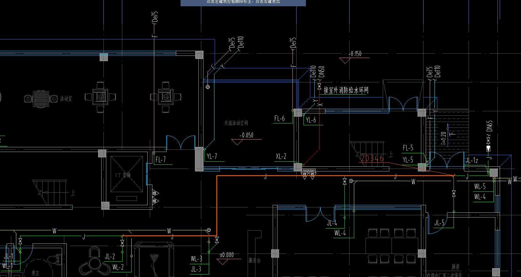Screen dimensions: 521x277
Task: Click the DN65 pipe size label
Action: click(490, 126)
